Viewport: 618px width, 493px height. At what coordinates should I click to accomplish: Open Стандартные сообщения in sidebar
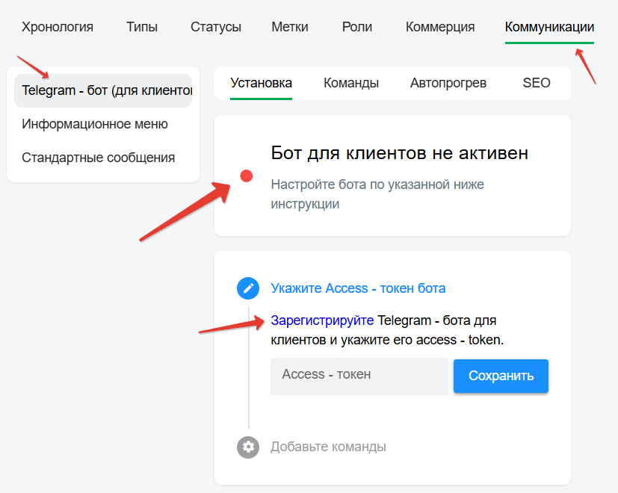pyautogui.click(x=99, y=158)
